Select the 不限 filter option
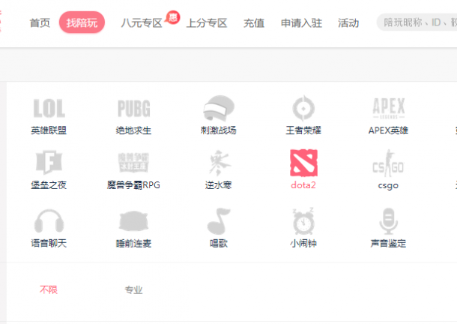Screen dimensions: 457x324 pyautogui.click(x=49, y=289)
